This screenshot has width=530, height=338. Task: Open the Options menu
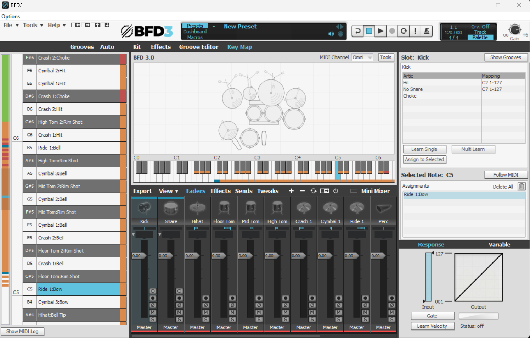coord(11,16)
